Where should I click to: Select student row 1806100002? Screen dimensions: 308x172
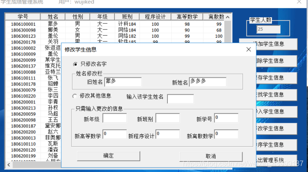(33, 48)
